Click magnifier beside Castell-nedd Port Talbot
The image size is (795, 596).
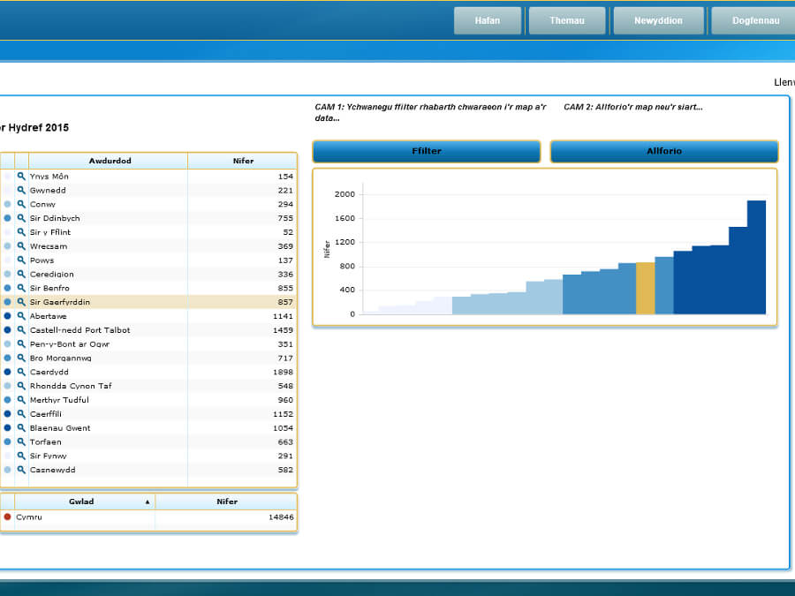[21, 330]
